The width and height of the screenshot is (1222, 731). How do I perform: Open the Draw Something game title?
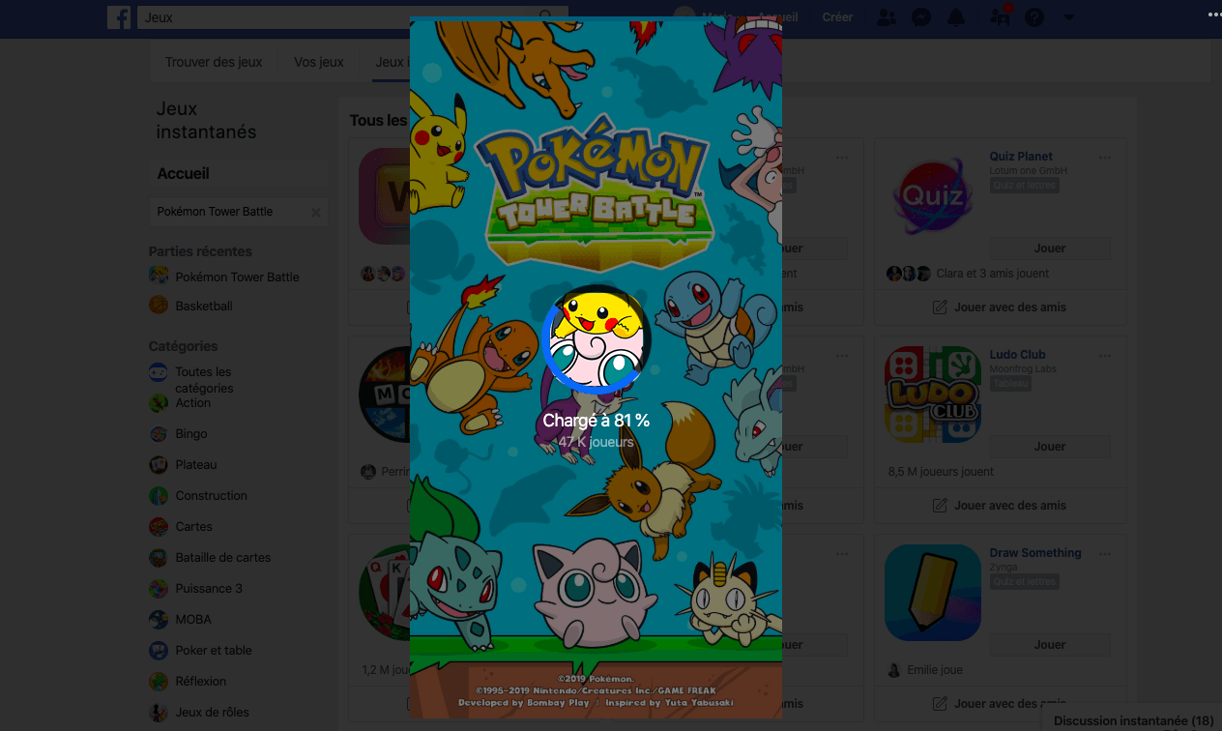coord(1035,553)
